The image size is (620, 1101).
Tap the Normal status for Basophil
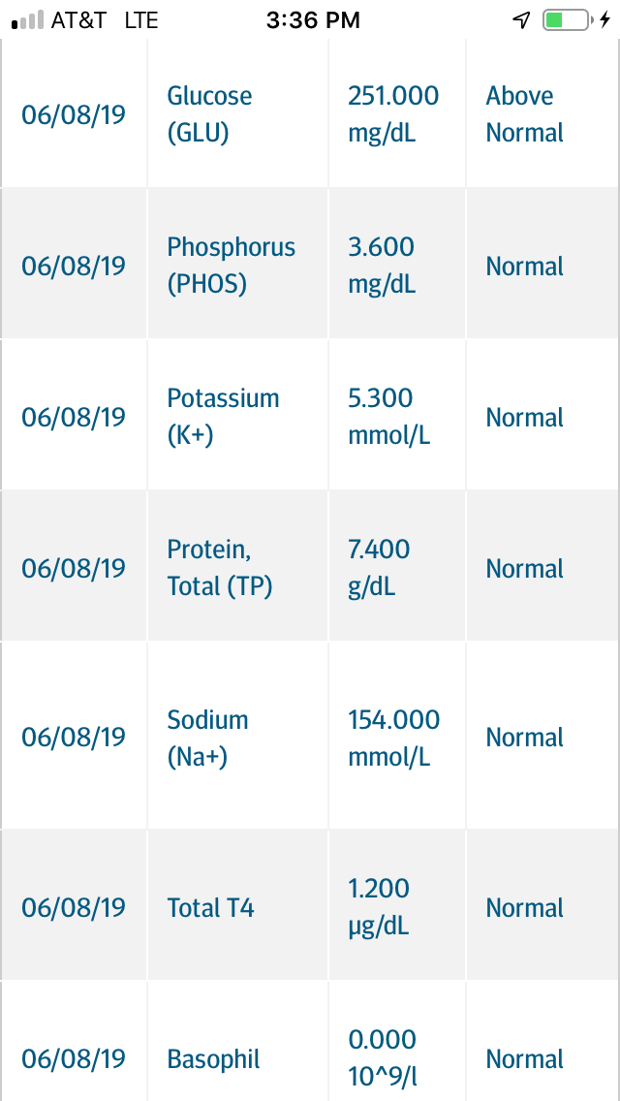pos(525,1059)
